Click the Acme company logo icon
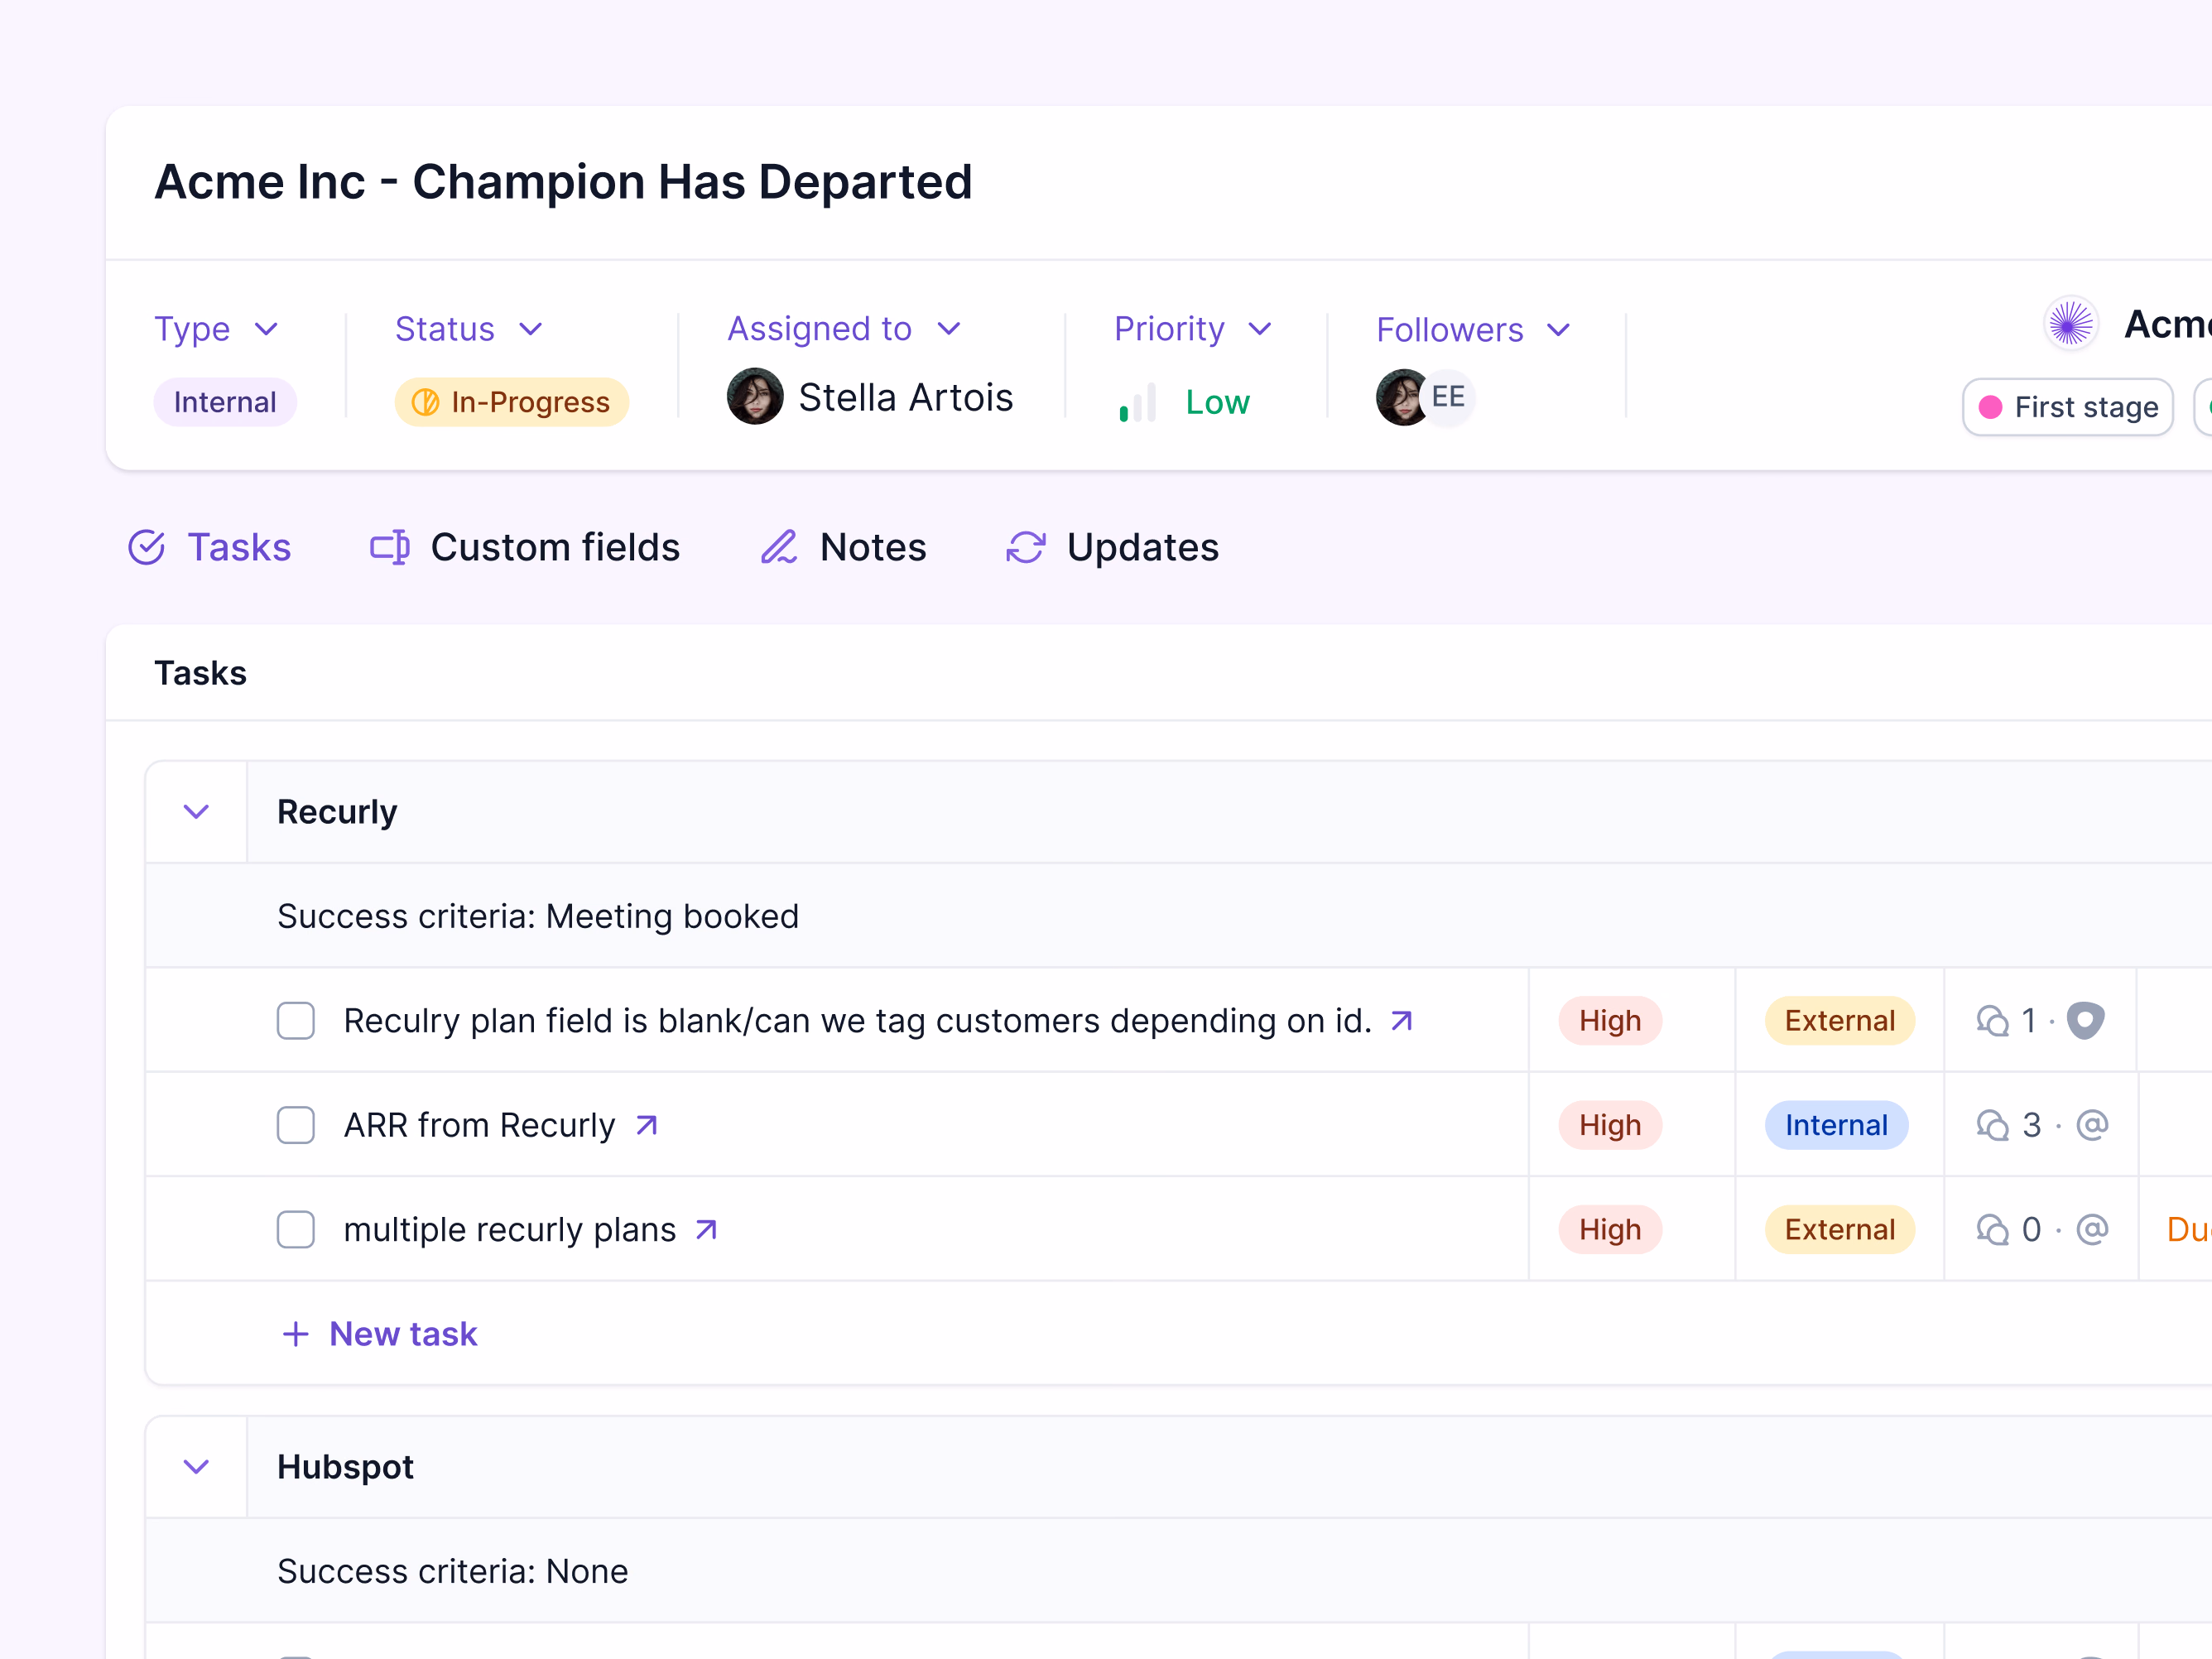 tap(2070, 324)
